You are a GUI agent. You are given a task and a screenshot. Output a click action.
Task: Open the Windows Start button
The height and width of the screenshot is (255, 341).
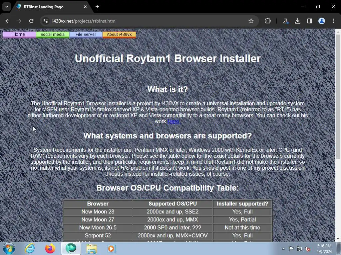coord(9,248)
